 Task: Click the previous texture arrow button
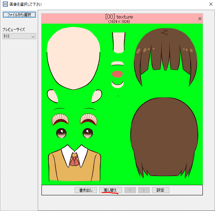131,190
